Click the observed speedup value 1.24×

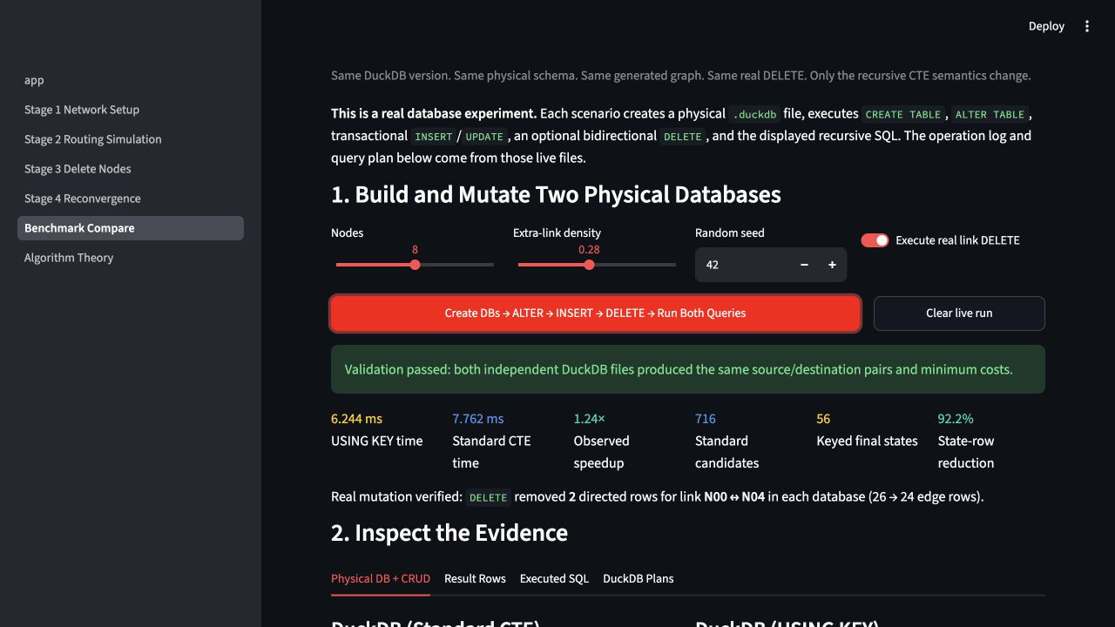click(x=590, y=419)
